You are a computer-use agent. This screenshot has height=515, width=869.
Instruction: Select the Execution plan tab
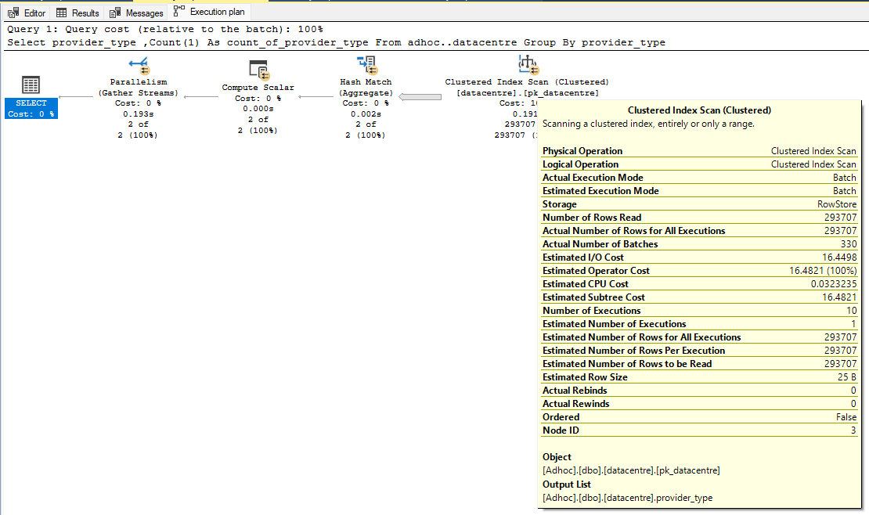(x=209, y=12)
